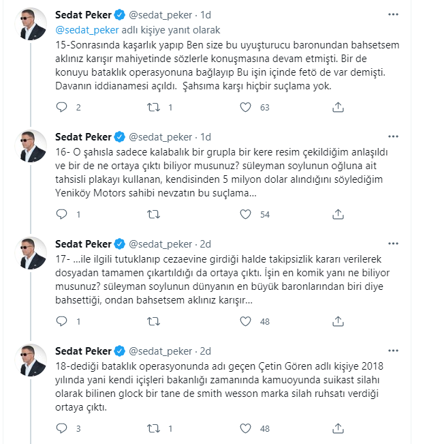Reply to tweet 15 about bataklık operasyonu
Screen dimensions: 425x444
(61, 107)
